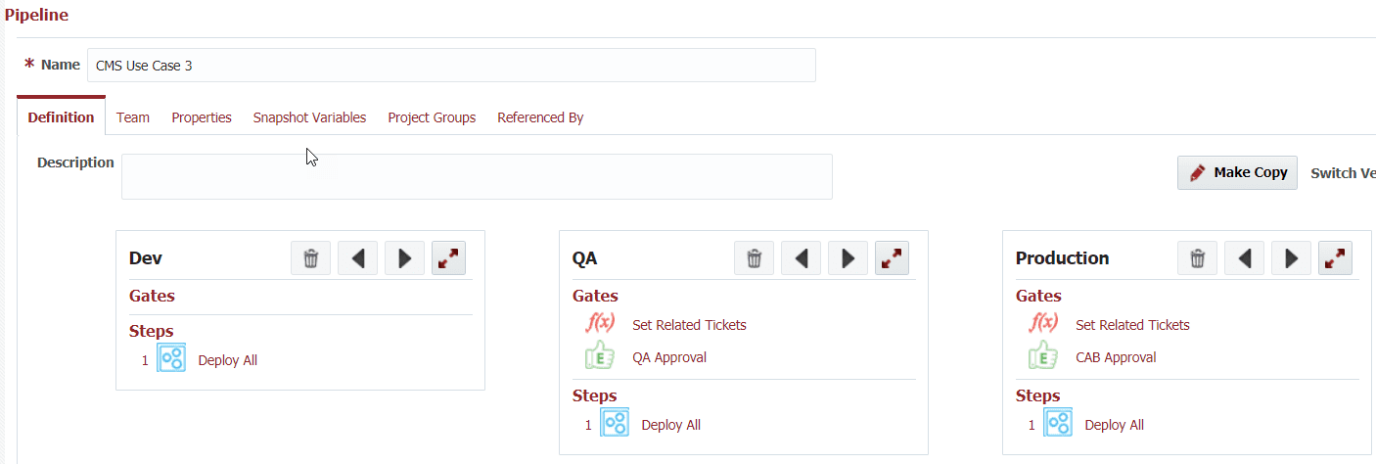
Task: Click the CAB Approval thumbs-up gate icon
Action: 1043,356
